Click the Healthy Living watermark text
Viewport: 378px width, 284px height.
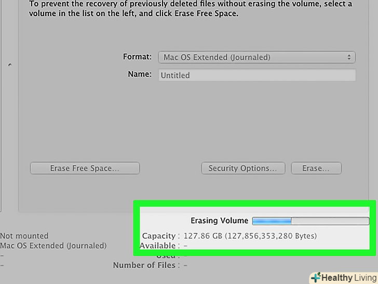pyautogui.click(x=347, y=278)
